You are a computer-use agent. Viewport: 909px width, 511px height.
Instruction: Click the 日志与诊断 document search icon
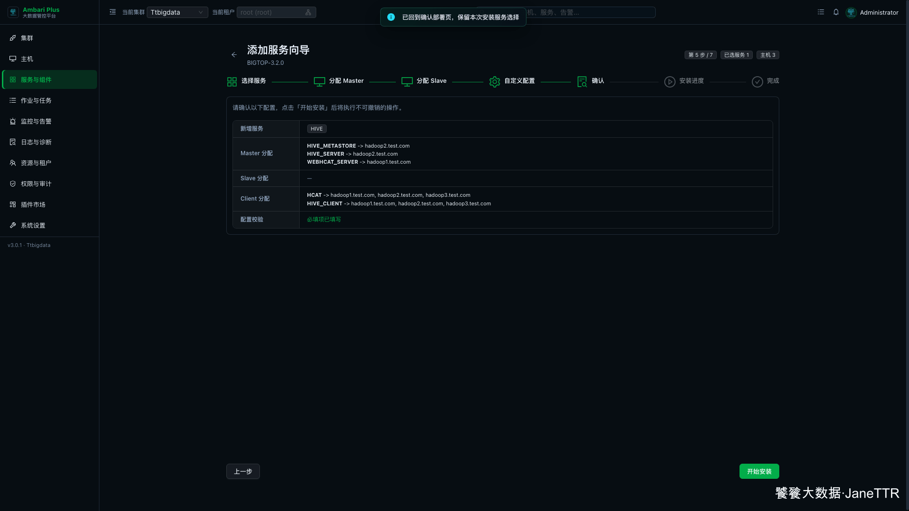coord(13,142)
